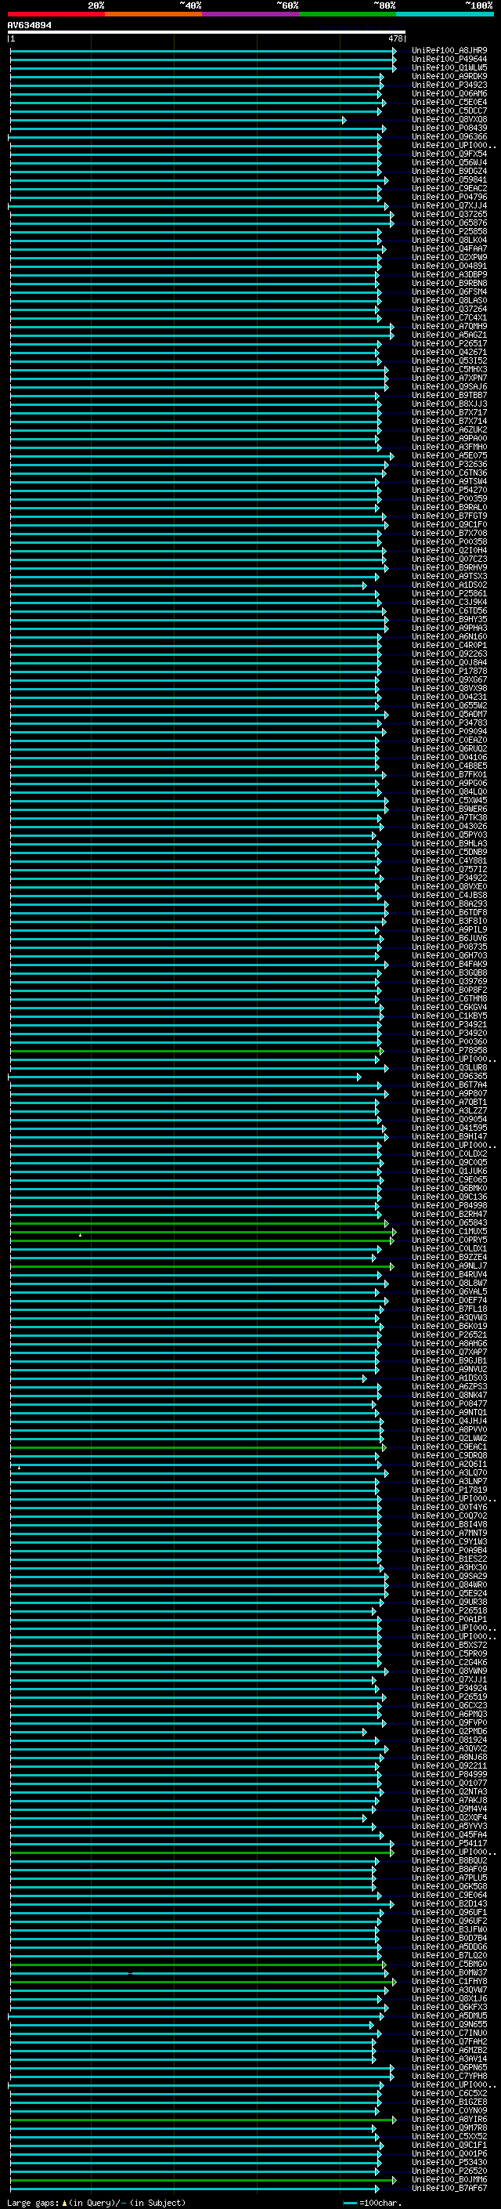Select the UniRef100_P78958 label

[449, 1049]
